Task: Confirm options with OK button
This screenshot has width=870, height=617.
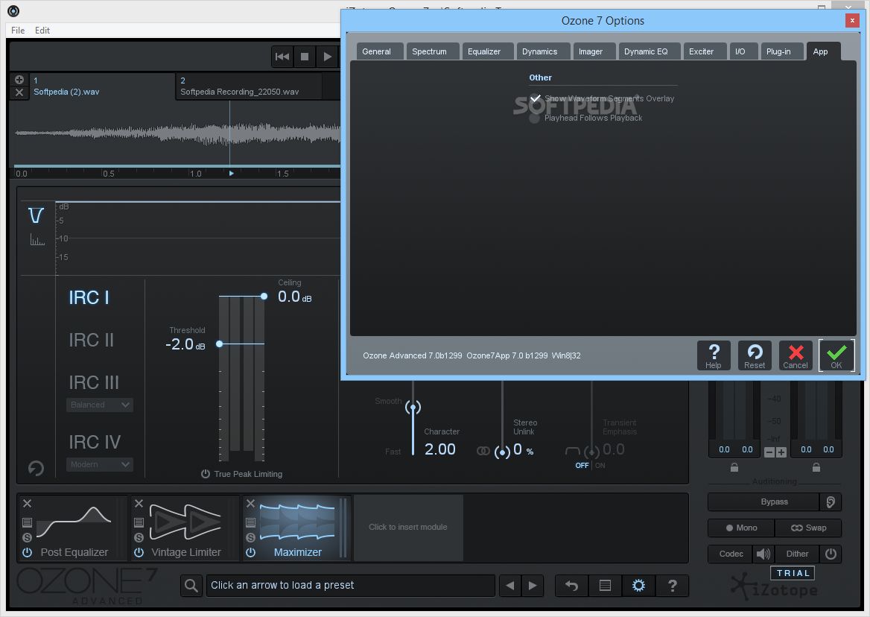Action: tap(836, 355)
